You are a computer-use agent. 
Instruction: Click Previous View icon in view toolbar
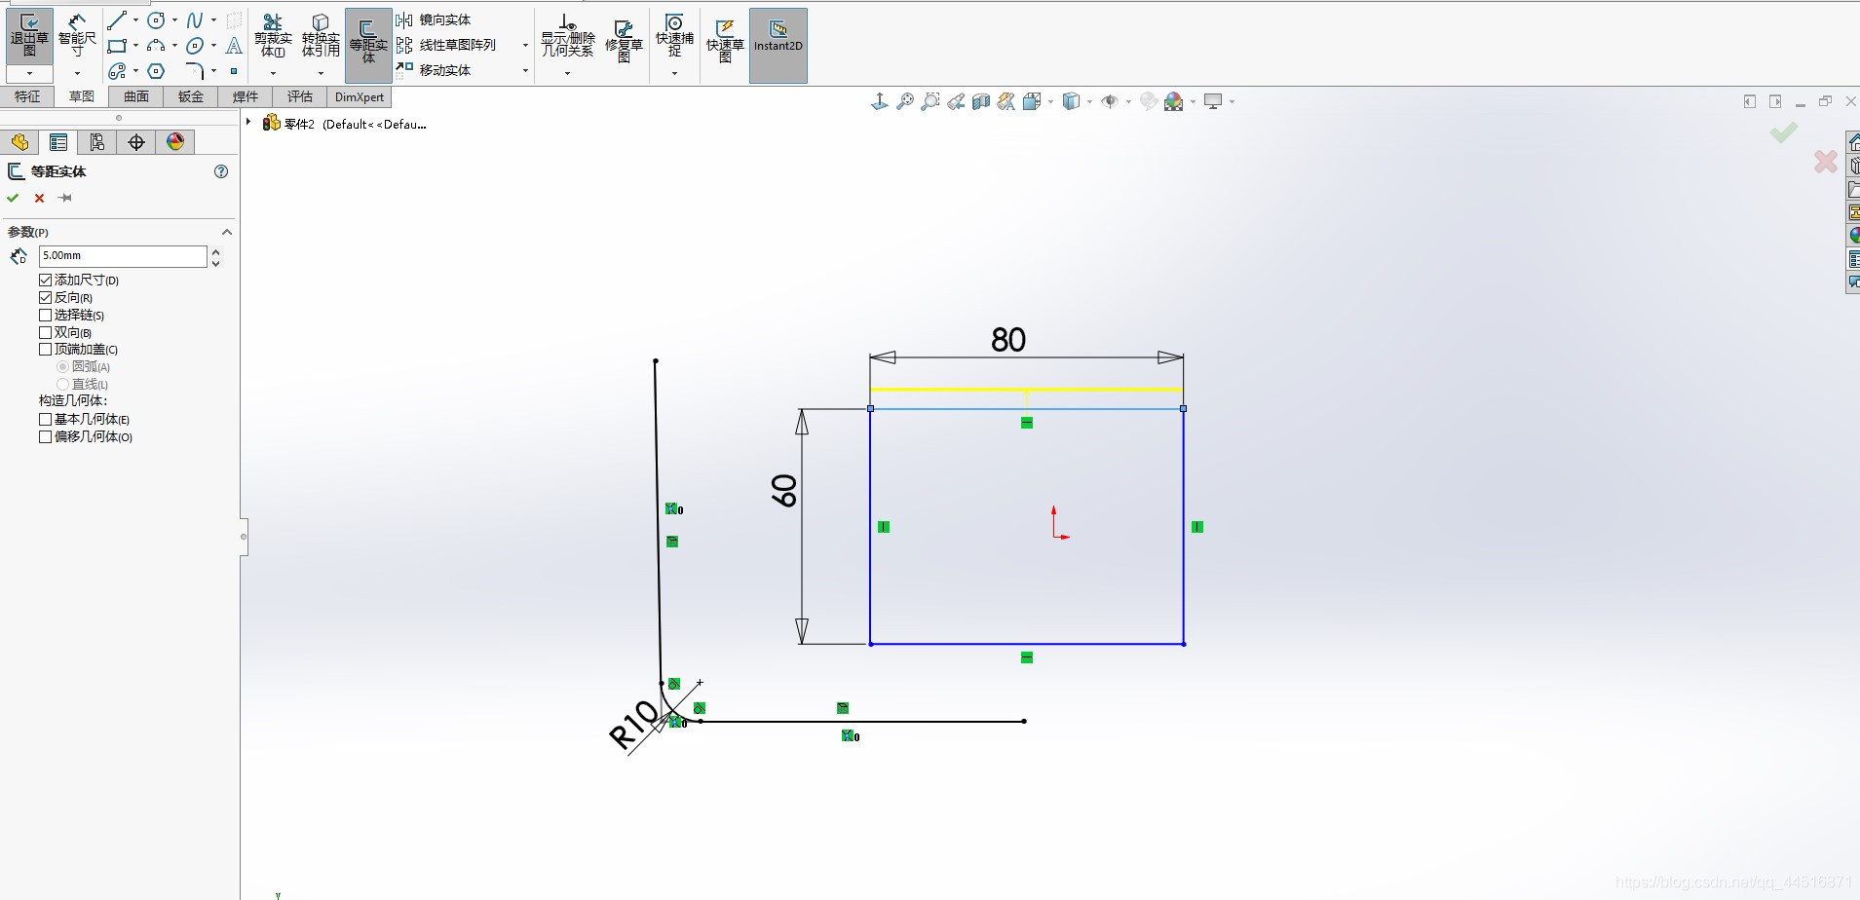coord(956,101)
